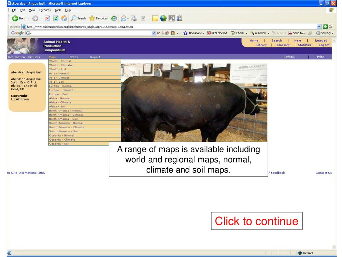The image size is (342, 257).
Task: Click the Statistics link
Action: point(305,45)
